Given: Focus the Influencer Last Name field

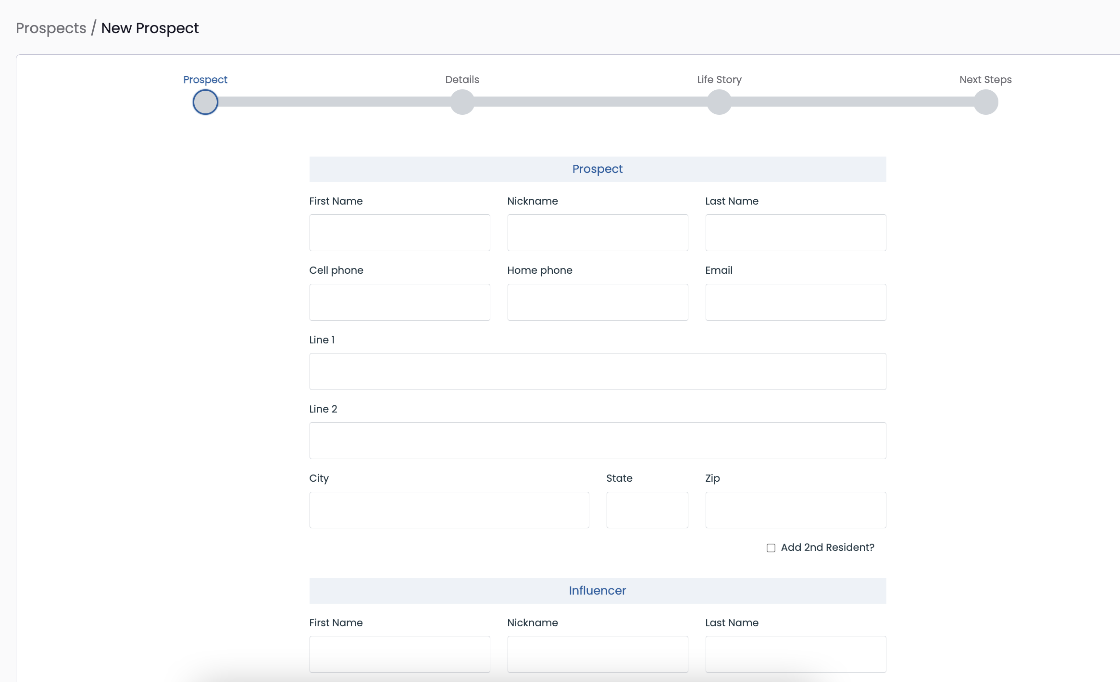Looking at the screenshot, I should [796, 654].
